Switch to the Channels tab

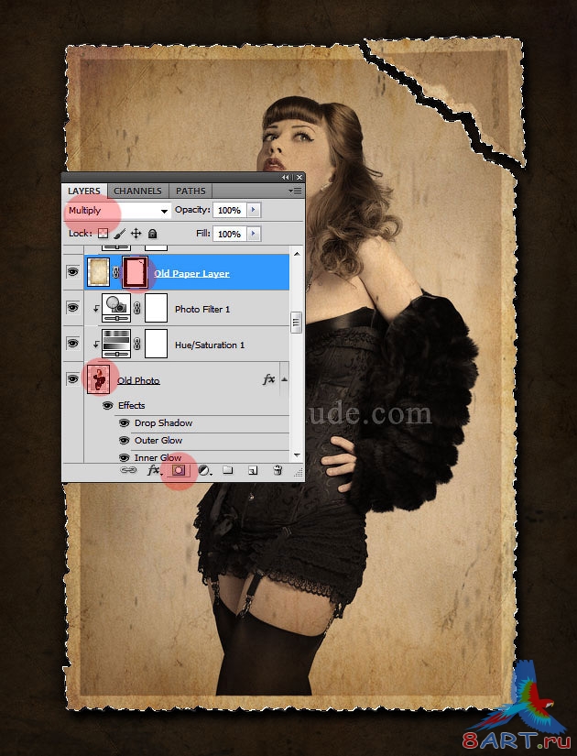[x=137, y=191]
